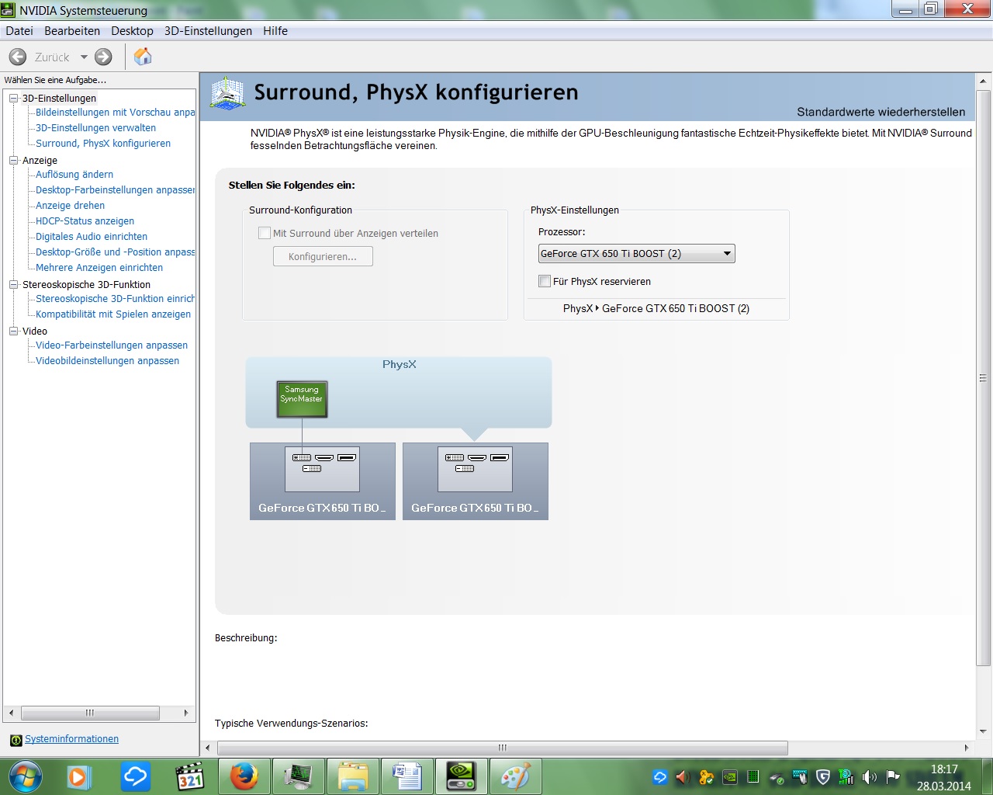Open Anzeige drehen

pos(70,206)
